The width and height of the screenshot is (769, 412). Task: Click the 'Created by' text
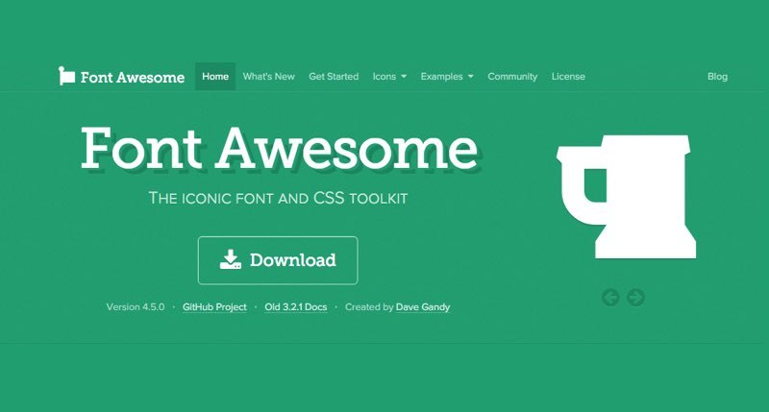click(369, 307)
